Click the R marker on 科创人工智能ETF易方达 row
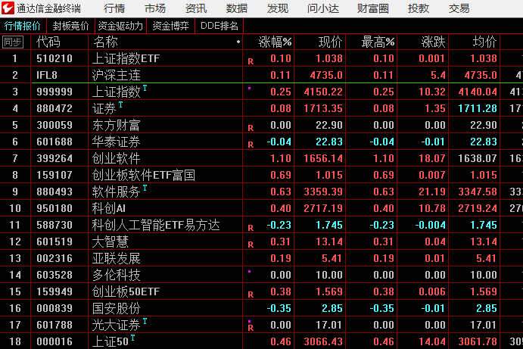Image resolution: width=523 pixels, height=349 pixels. [x=251, y=228]
